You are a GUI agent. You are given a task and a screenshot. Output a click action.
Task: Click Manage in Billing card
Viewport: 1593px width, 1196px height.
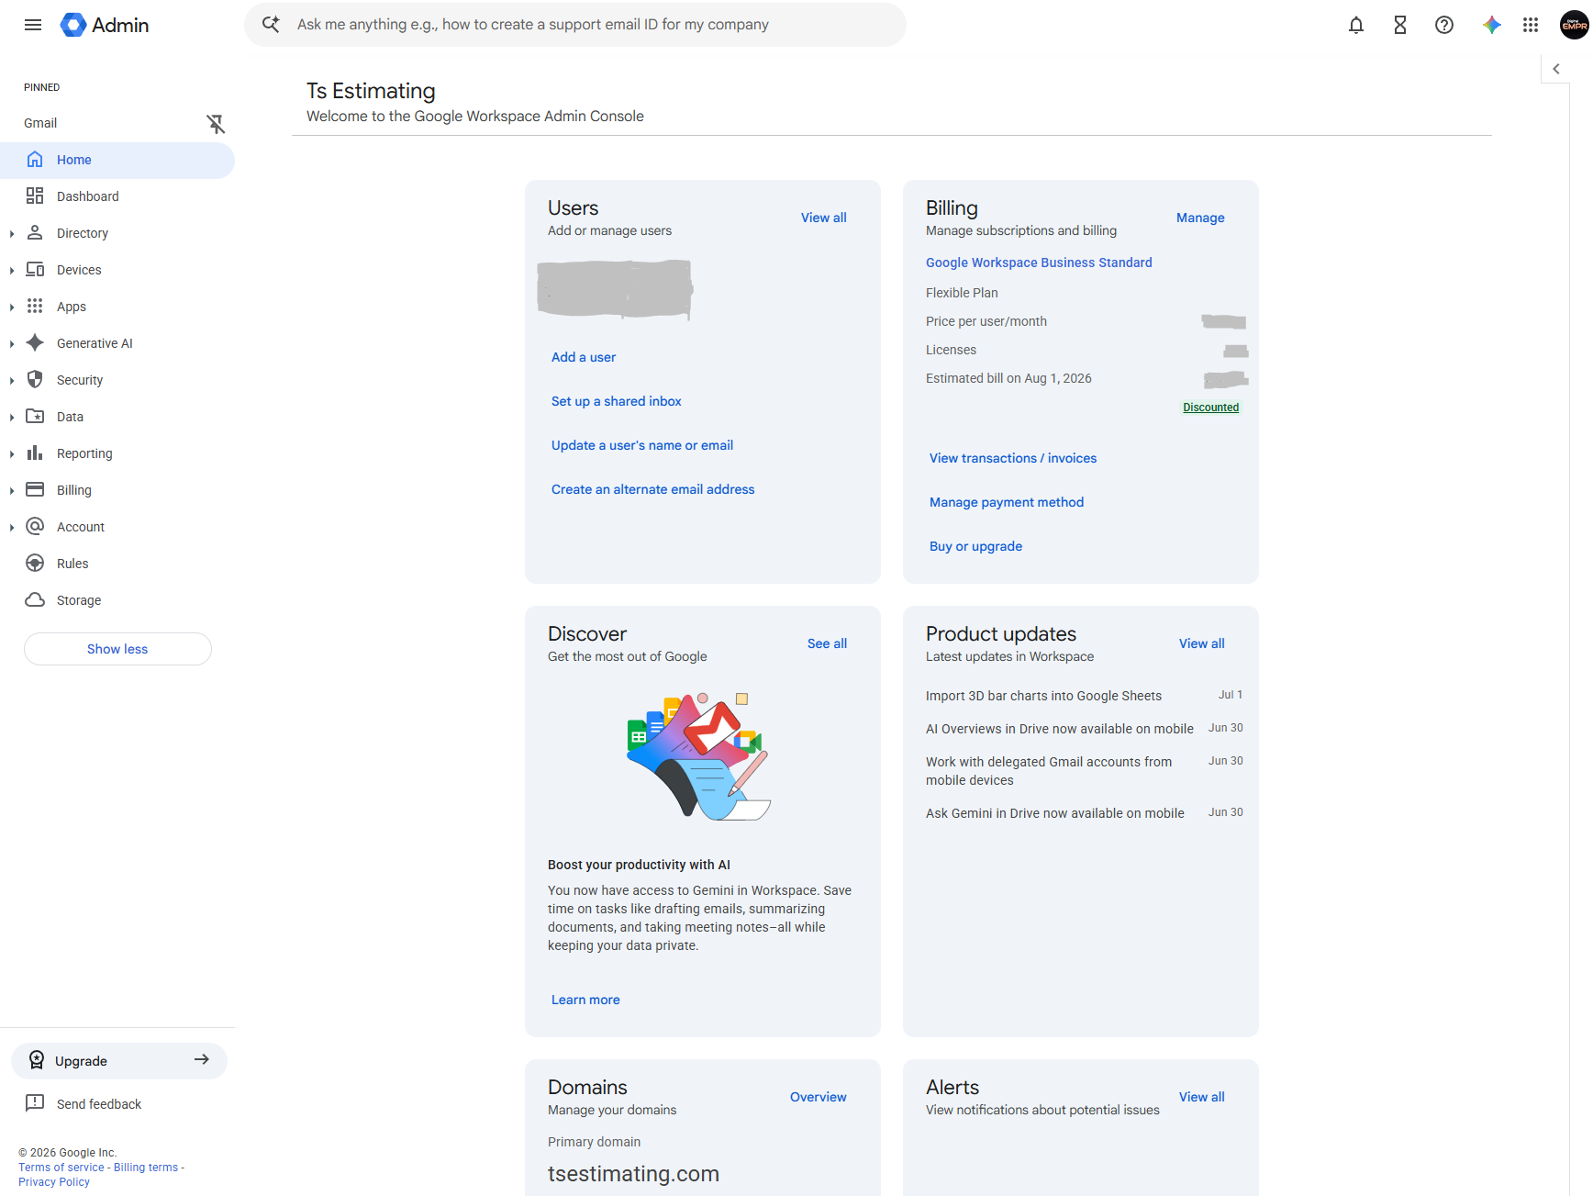[x=1200, y=218]
